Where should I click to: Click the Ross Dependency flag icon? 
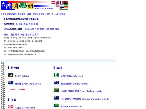click(11, 83)
